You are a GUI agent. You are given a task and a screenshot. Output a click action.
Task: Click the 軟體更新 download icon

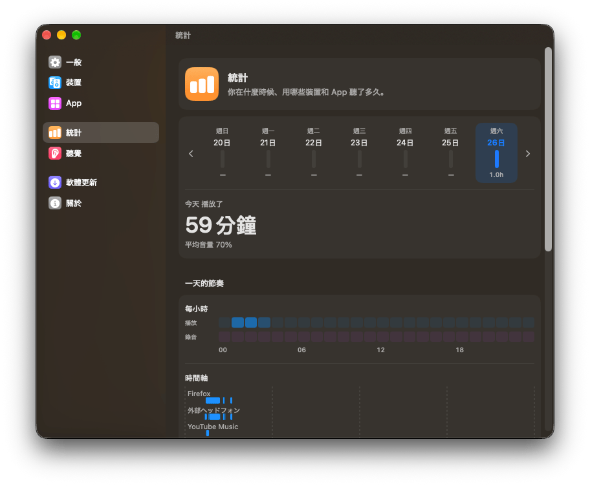(55, 182)
